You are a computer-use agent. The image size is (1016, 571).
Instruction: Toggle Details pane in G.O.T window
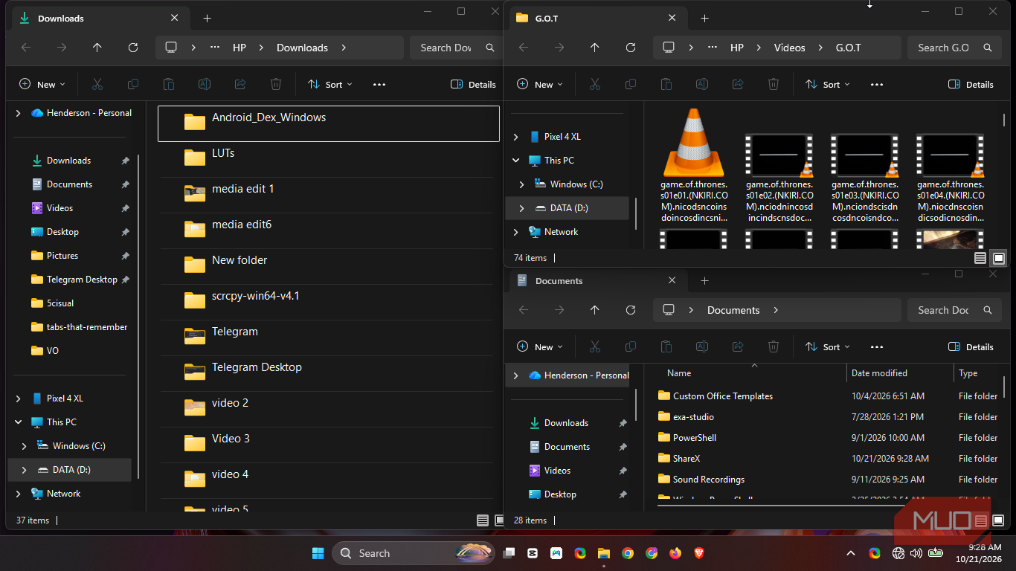(971, 85)
